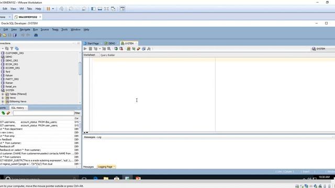This screenshot has height=188, width=335.
Task: Select the PARTY_ORS connection
Action: (x=12, y=79)
